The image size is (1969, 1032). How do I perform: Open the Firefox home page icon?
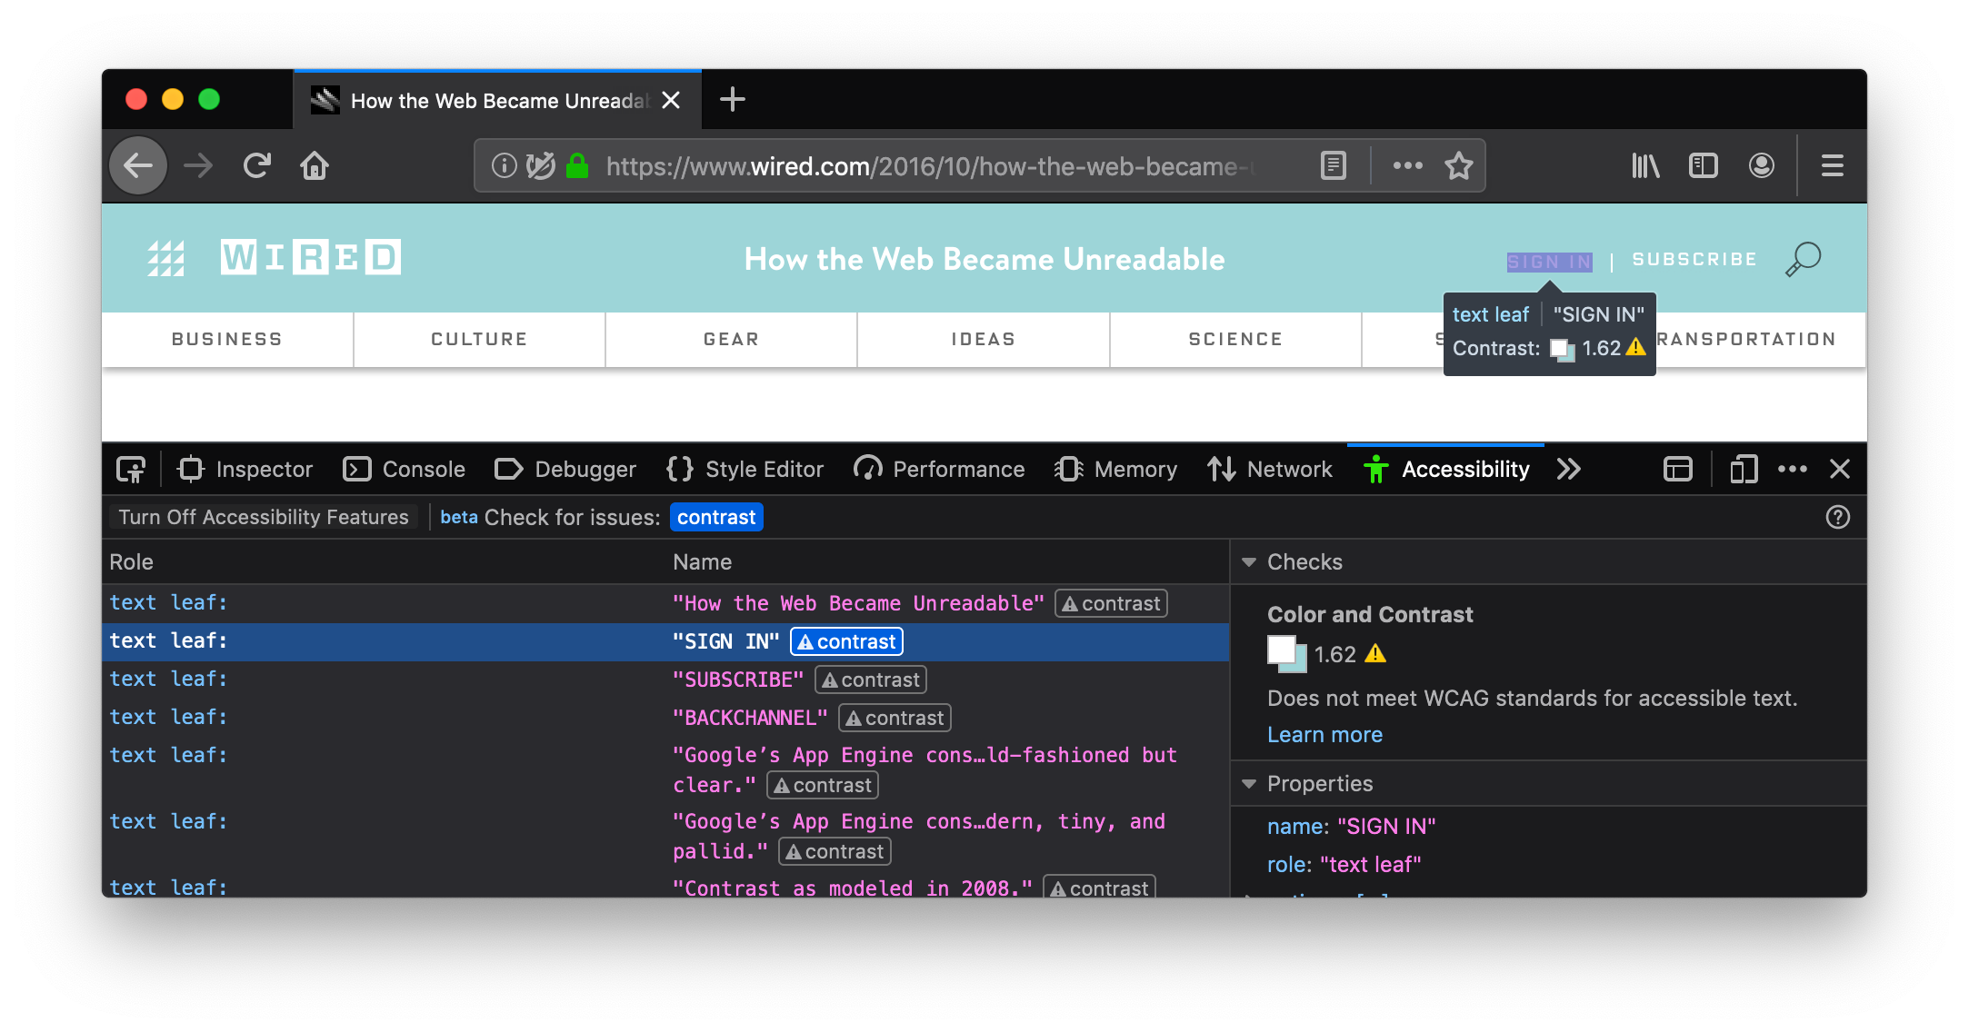tap(315, 165)
